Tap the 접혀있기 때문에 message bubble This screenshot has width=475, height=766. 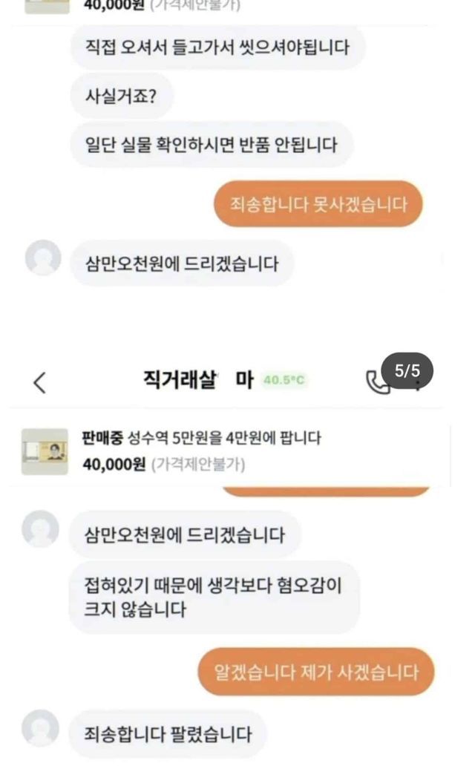[214, 597]
